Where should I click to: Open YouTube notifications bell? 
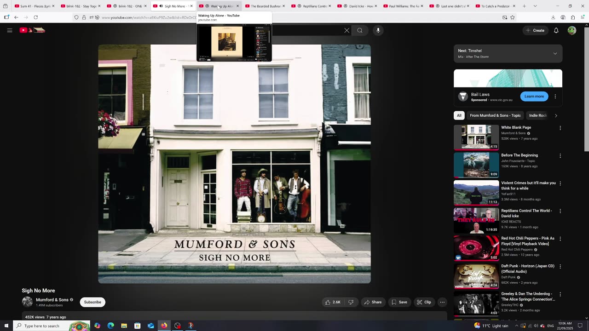(x=556, y=30)
